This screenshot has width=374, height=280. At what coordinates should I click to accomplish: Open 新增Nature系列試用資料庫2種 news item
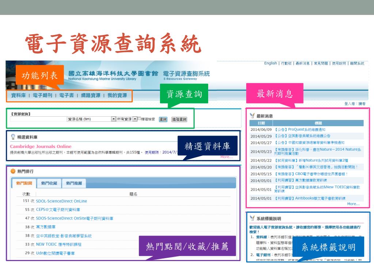[x=311, y=160]
